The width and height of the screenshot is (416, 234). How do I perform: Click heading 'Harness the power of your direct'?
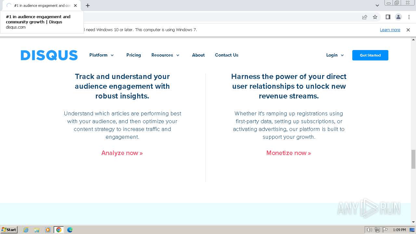(289, 86)
